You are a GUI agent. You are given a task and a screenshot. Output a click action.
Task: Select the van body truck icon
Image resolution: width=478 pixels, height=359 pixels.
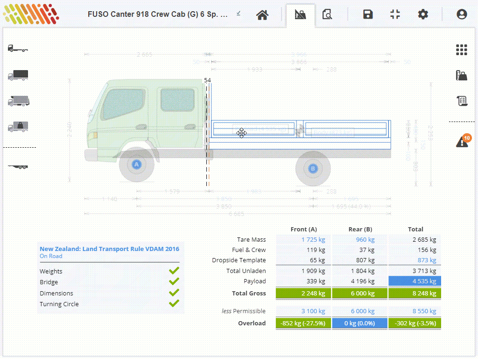click(18, 75)
